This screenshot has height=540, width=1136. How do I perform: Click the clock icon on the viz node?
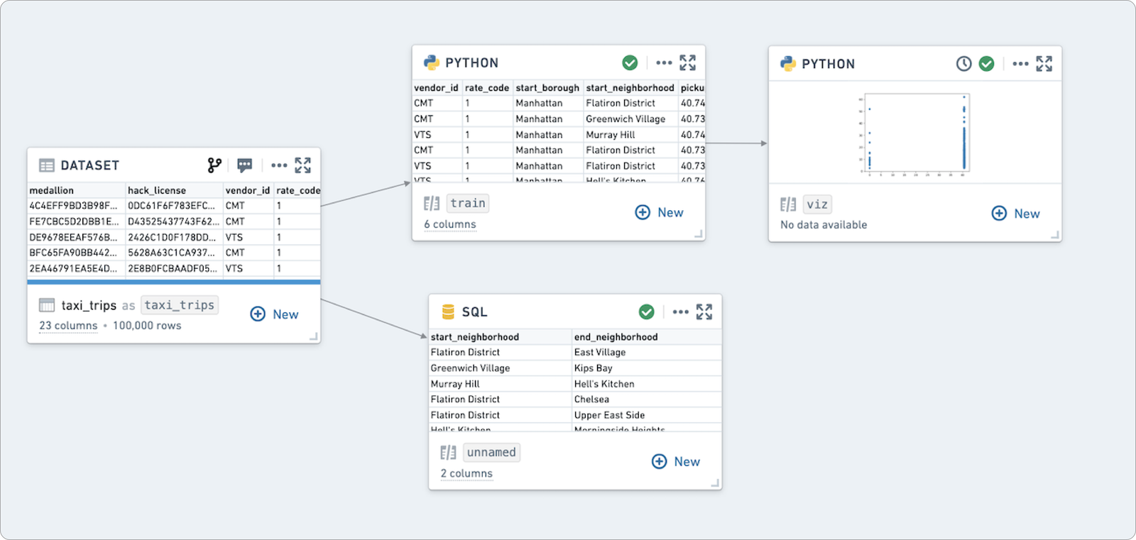click(963, 64)
